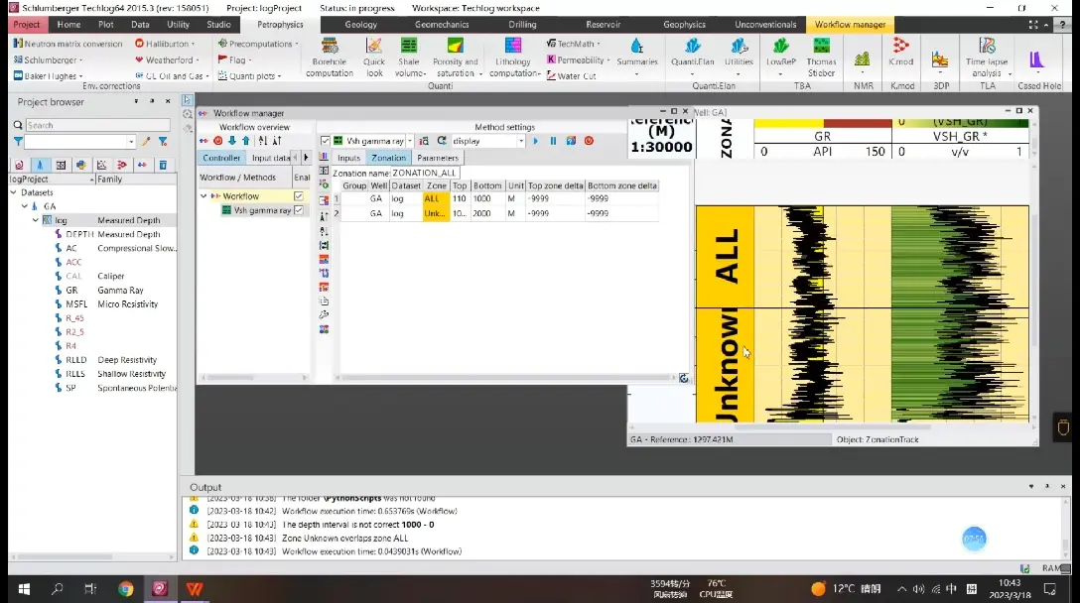
Task: Click the Python icon in Project browser toolbar
Action: tap(81, 166)
